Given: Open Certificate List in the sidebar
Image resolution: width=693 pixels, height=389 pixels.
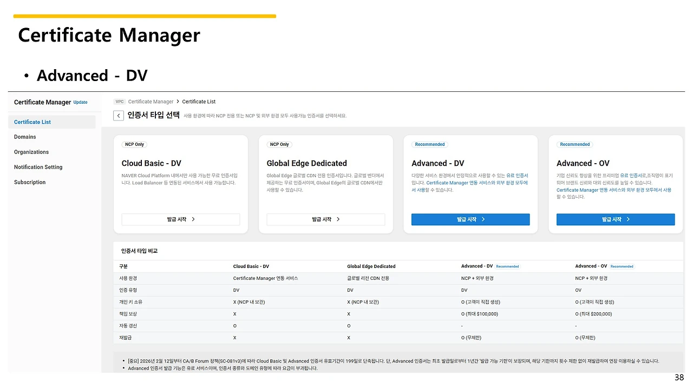Looking at the screenshot, I should coord(52,122).
